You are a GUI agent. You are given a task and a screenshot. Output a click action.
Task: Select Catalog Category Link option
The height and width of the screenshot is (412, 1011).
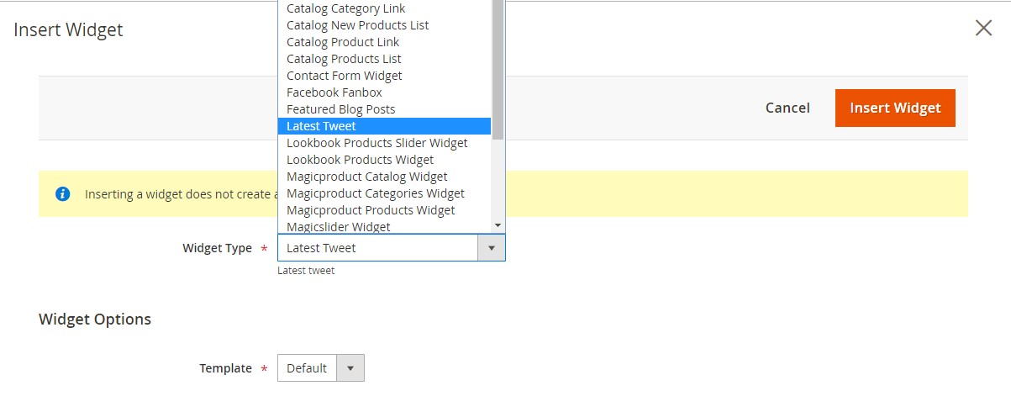point(345,8)
